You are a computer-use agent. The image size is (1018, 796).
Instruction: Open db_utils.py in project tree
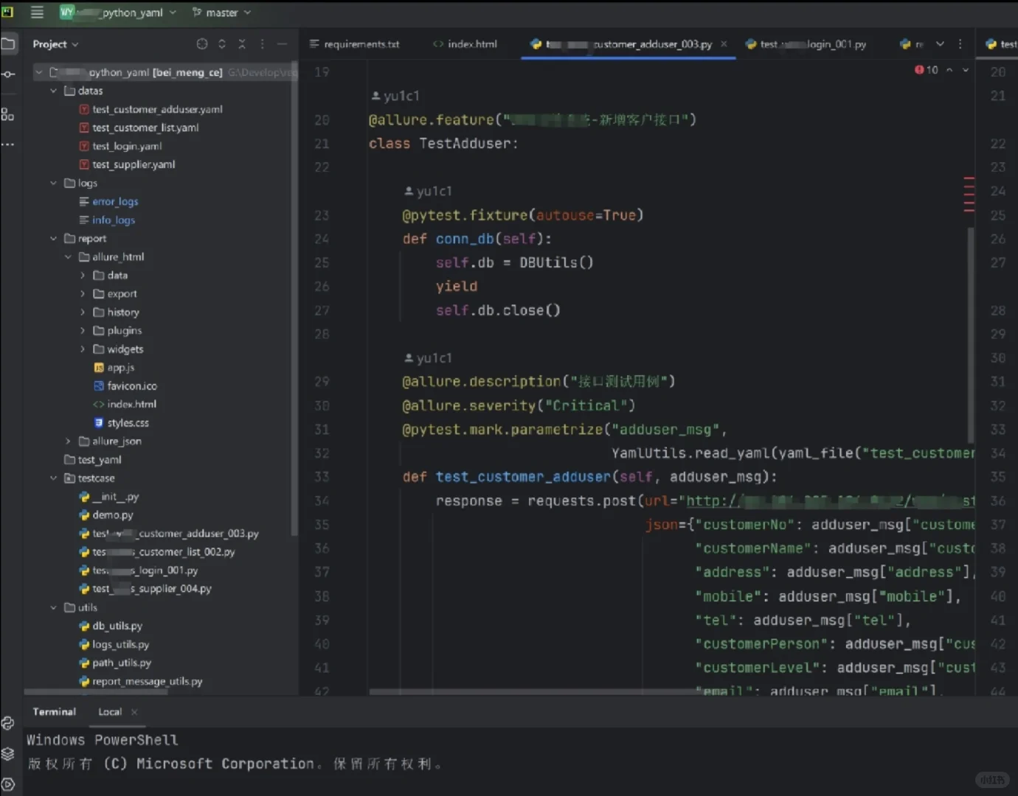click(x=117, y=626)
